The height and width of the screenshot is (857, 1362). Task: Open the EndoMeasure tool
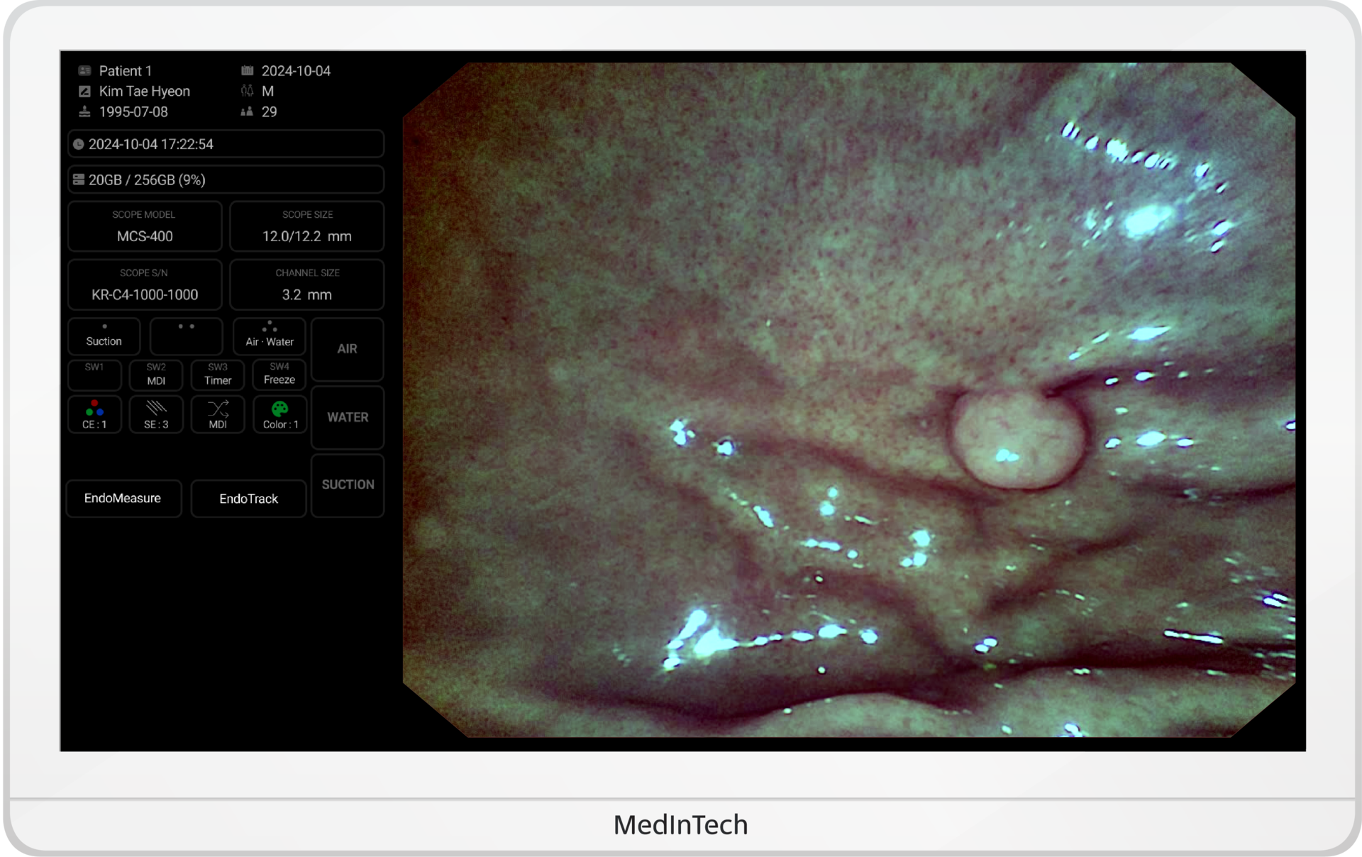point(123,499)
